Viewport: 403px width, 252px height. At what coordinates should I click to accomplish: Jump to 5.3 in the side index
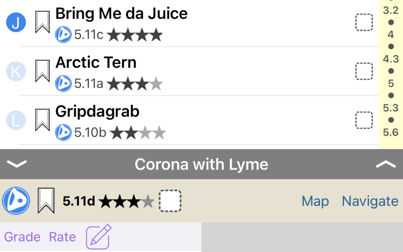click(391, 108)
